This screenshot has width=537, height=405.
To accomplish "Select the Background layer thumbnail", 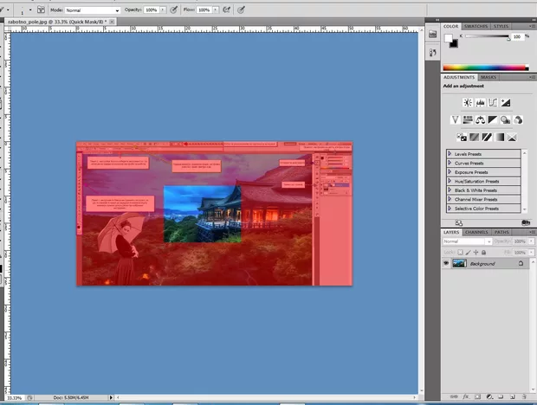I will [x=459, y=262].
